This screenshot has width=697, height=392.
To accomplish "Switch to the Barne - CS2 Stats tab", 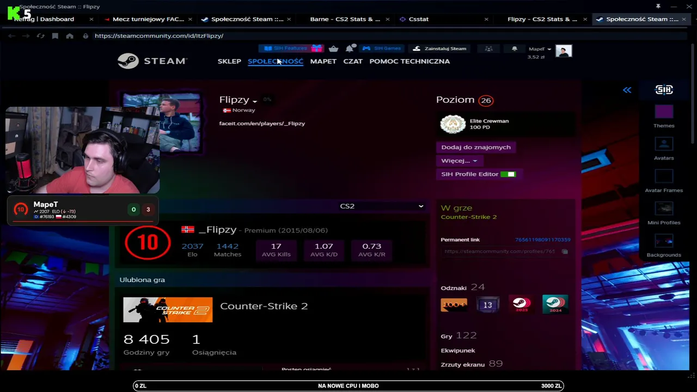I will pyautogui.click(x=345, y=19).
